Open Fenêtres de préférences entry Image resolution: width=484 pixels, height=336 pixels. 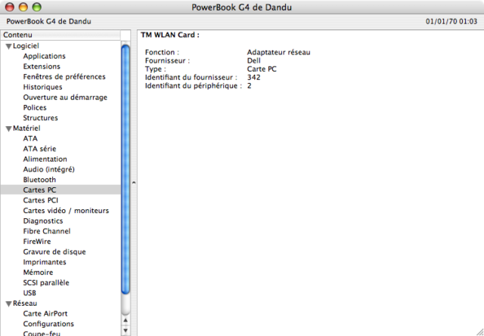[64, 77]
